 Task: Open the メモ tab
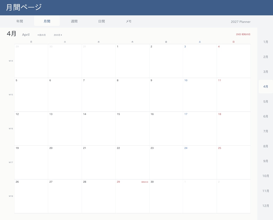[129, 21]
